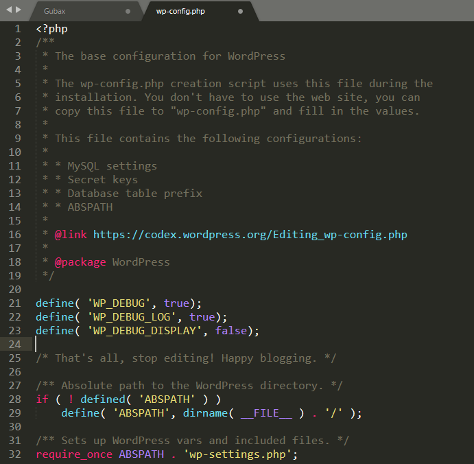Click the @link doc tag
This screenshot has width=474, height=464.
pos(71,235)
